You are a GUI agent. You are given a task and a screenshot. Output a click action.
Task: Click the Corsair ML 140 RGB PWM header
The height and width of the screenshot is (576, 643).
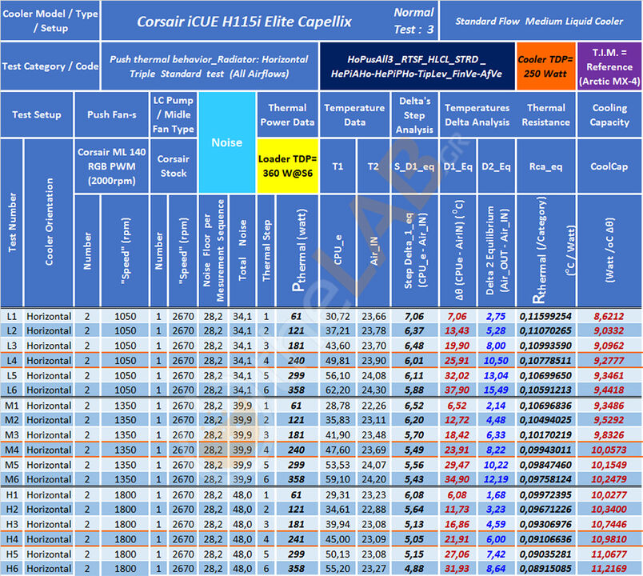coord(111,166)
